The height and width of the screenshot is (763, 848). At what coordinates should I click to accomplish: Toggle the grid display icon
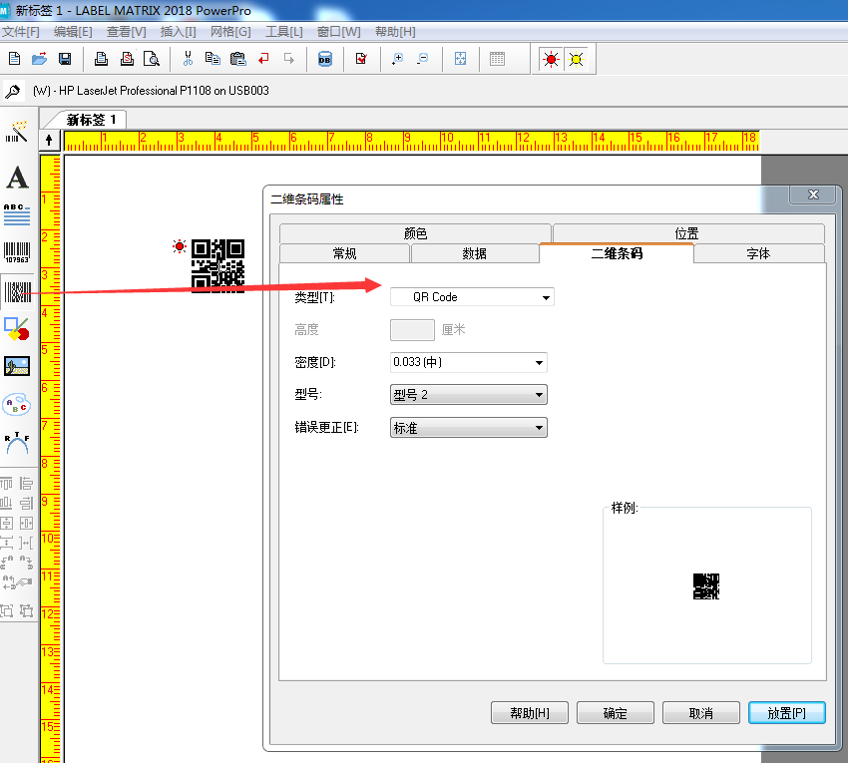coord(497,59)
